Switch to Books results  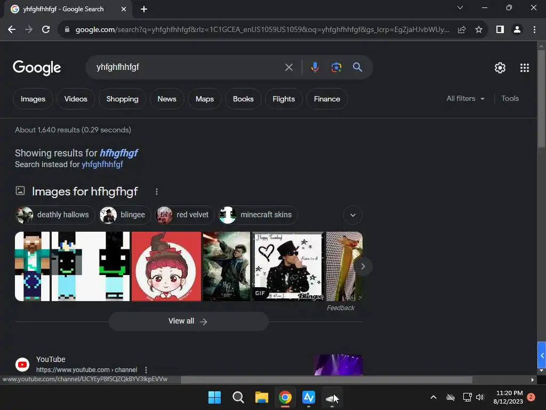(243, 99)
